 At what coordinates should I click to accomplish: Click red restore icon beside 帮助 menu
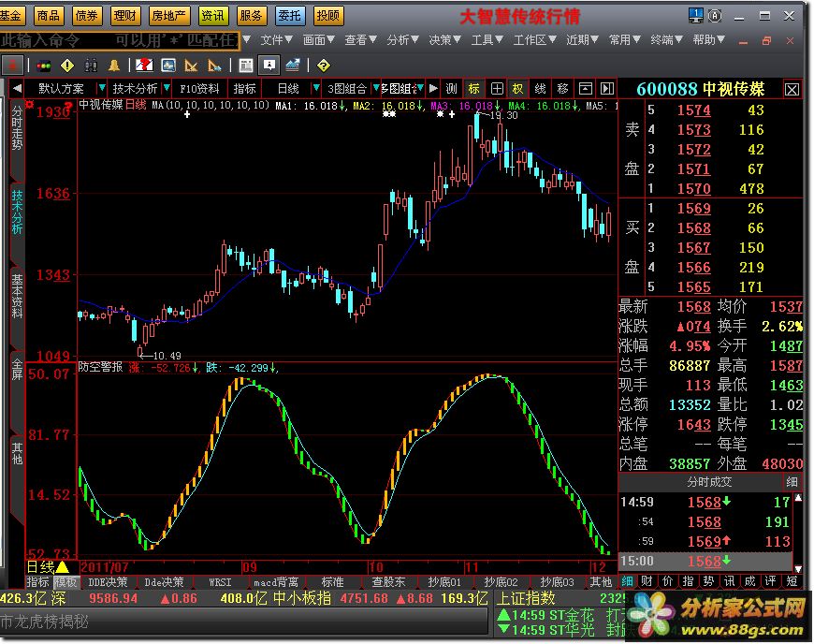pos(767,40)
